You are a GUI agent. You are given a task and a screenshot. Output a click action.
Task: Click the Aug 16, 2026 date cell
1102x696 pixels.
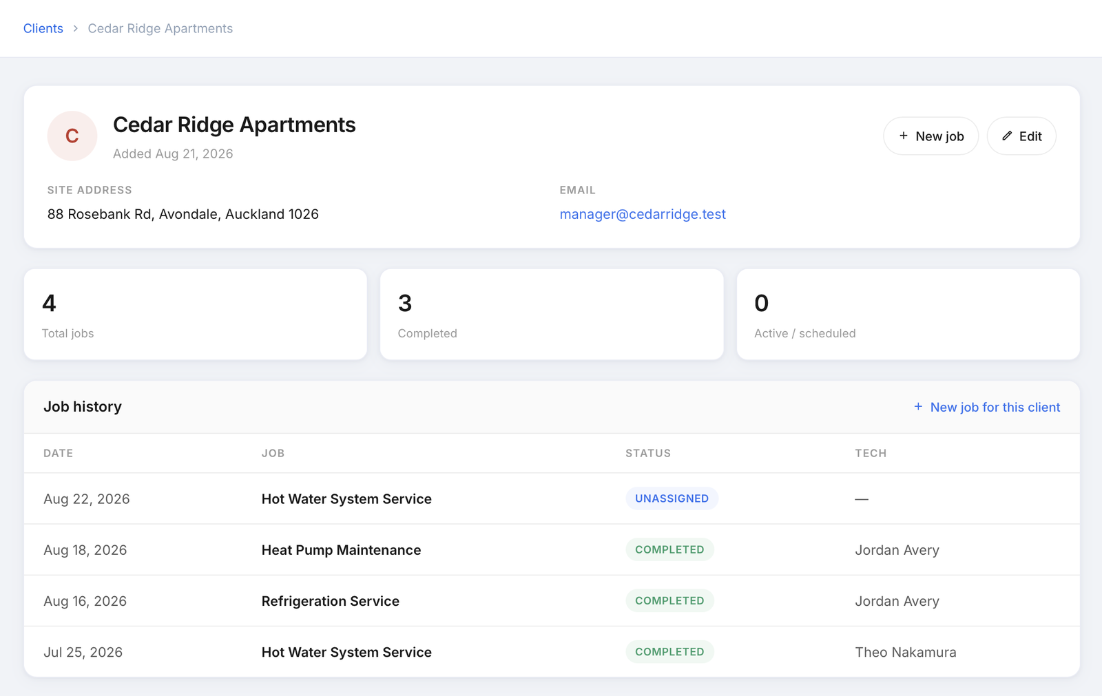(x=85, y=601)
